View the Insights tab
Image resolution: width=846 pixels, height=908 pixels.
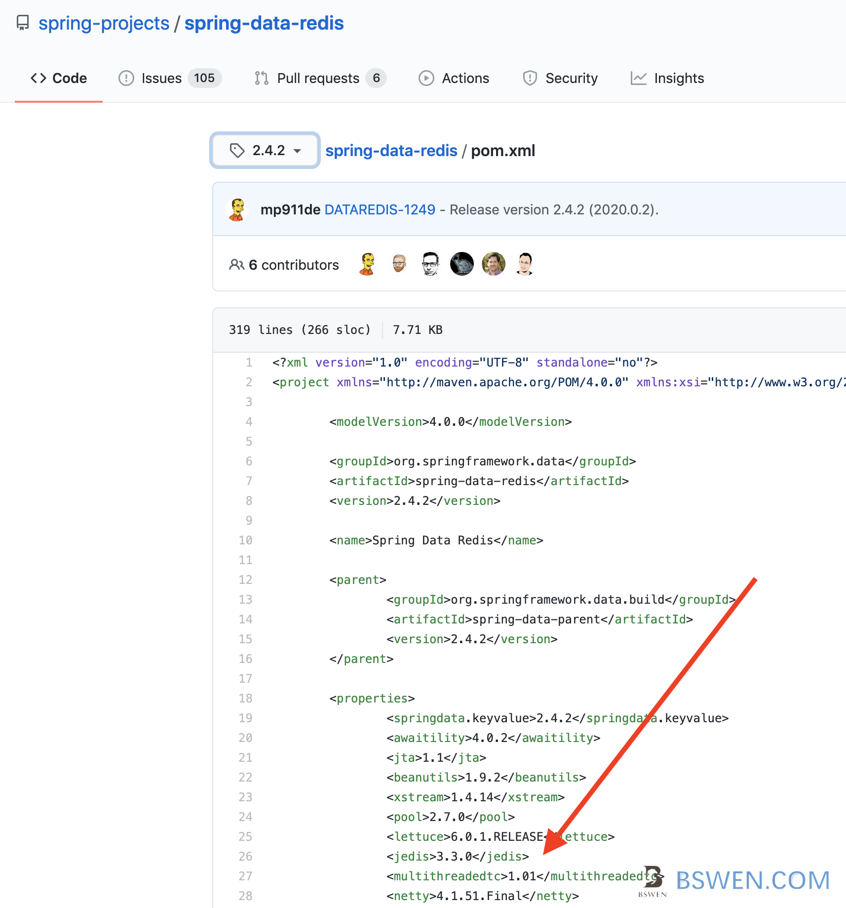tap(667, 78)
